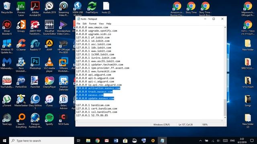The width and height of the screenshot is (257, 144).
Task: Select the AIMP desktop icon
Action: pos(49,45)
